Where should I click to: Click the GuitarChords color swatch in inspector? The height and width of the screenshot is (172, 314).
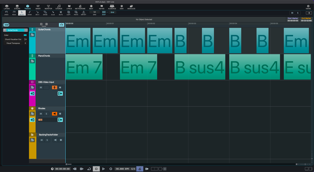point(25,35)
